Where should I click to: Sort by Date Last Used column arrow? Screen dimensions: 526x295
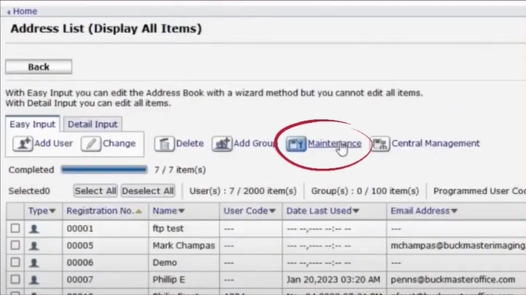(x=356, y=211)
